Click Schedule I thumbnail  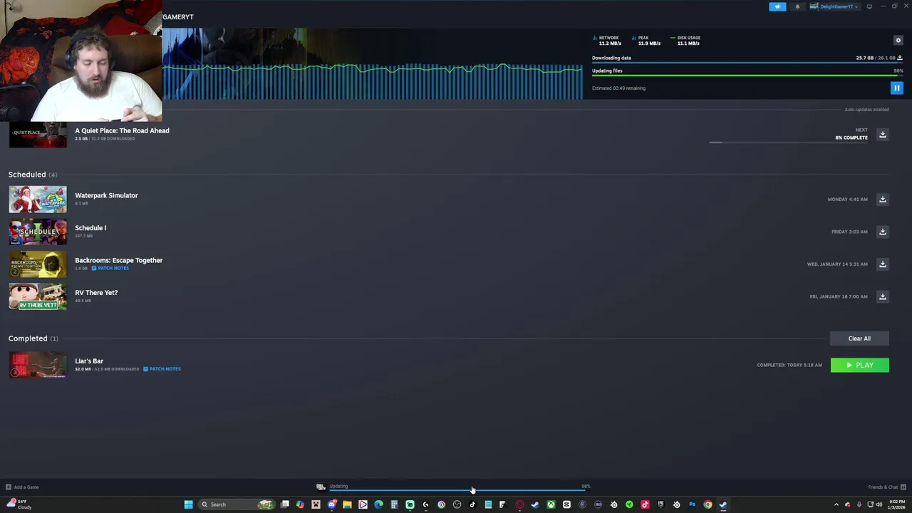point(38,232)
